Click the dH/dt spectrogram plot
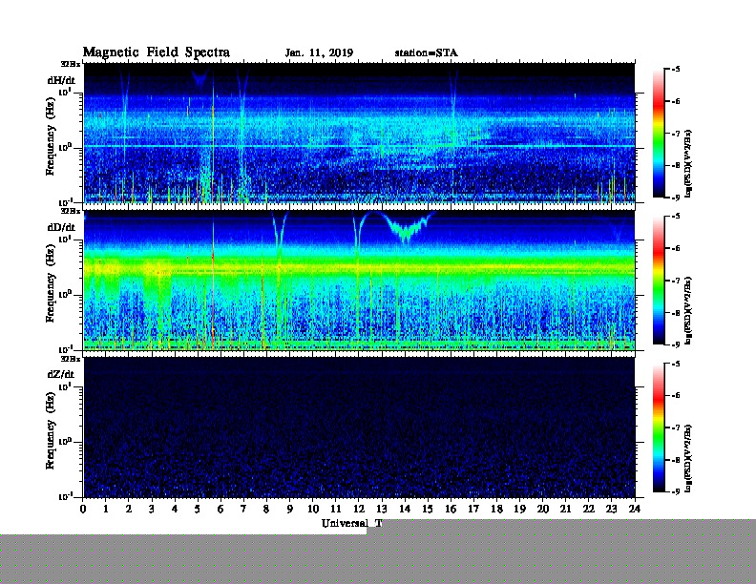756x584 pixels. pyautogui.click(x=359, y=133)
